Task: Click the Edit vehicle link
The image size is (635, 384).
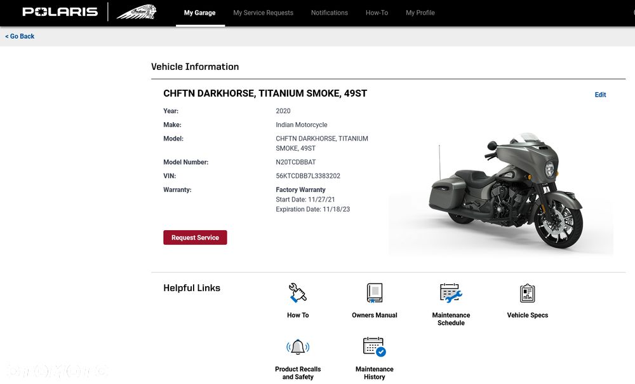Action: (x=600, y=95)
